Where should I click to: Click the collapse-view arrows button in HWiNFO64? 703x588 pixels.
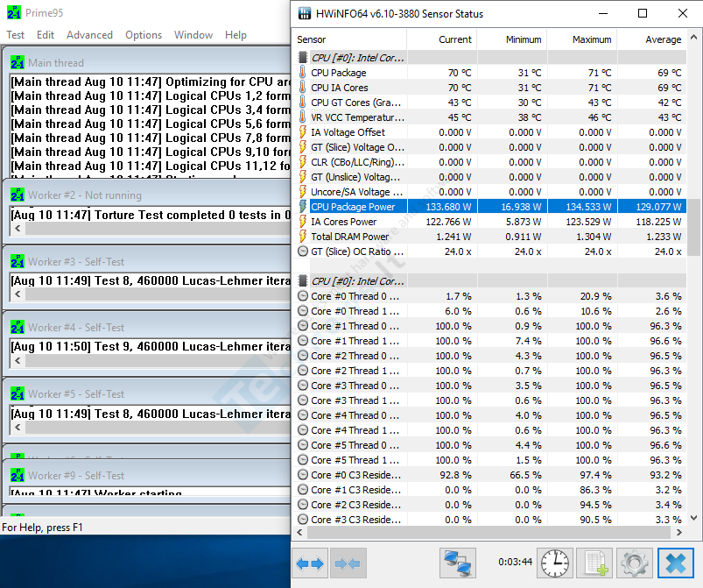coord(348,563)
